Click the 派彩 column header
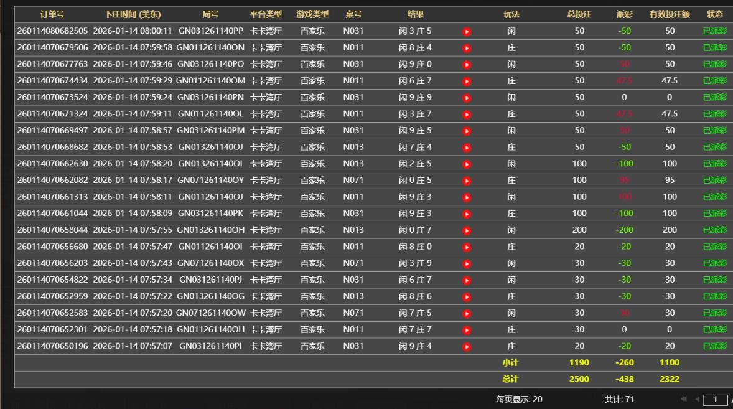 pyautogui.click(x=624, y=14)
